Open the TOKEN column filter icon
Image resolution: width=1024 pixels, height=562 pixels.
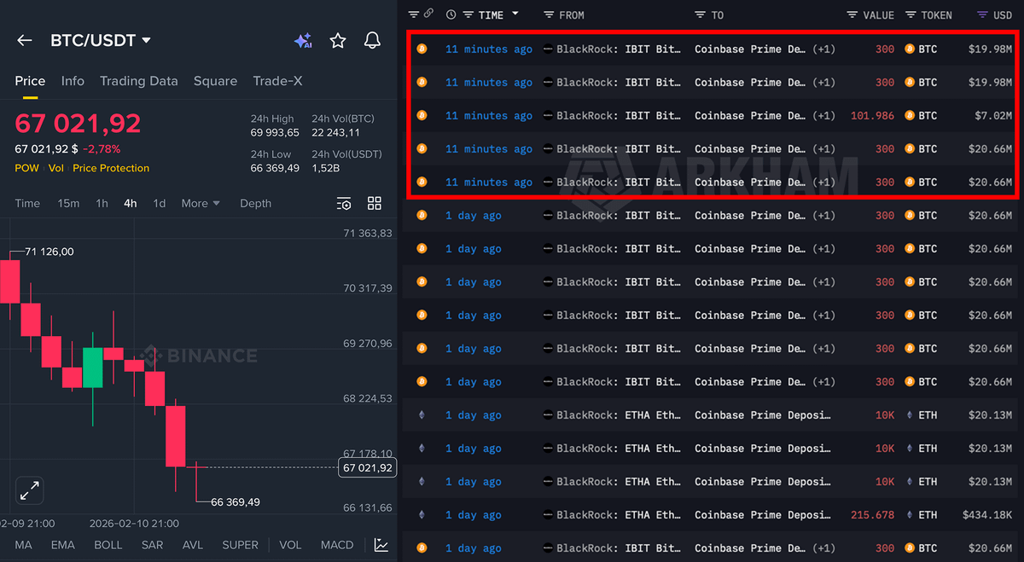pos(911,14)
